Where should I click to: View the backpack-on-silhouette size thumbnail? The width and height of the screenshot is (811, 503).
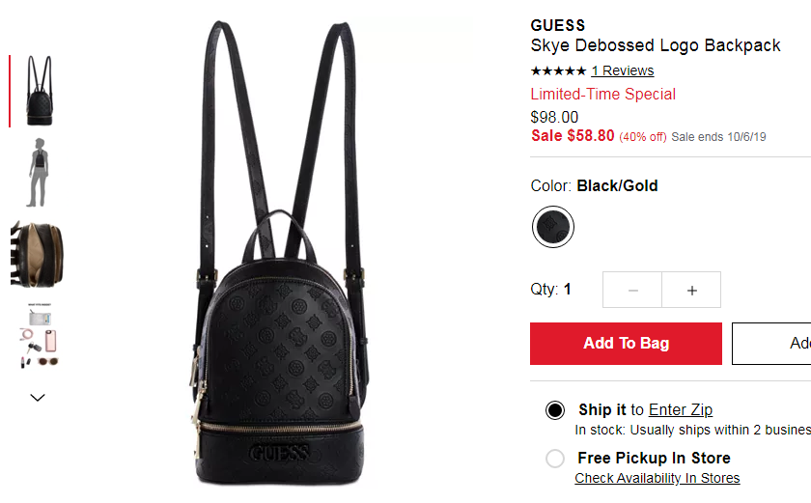click(39, 173)
